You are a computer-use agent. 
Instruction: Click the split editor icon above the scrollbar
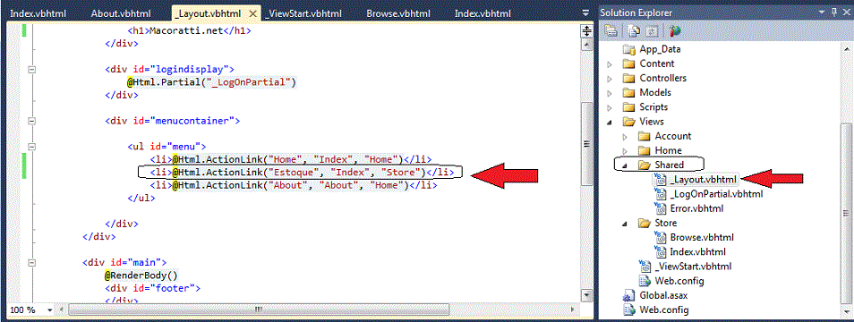click(x=587, y=31)
